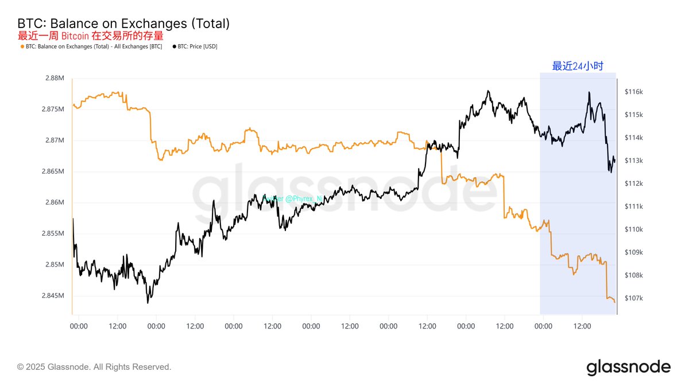Click the rightmost '12:00' time axis label
The width and height of the screenshot is (689, 387).
(x=582, y=326)
